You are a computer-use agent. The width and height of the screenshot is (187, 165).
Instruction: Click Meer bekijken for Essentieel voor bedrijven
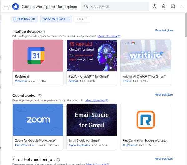click(x=164, y=159)
